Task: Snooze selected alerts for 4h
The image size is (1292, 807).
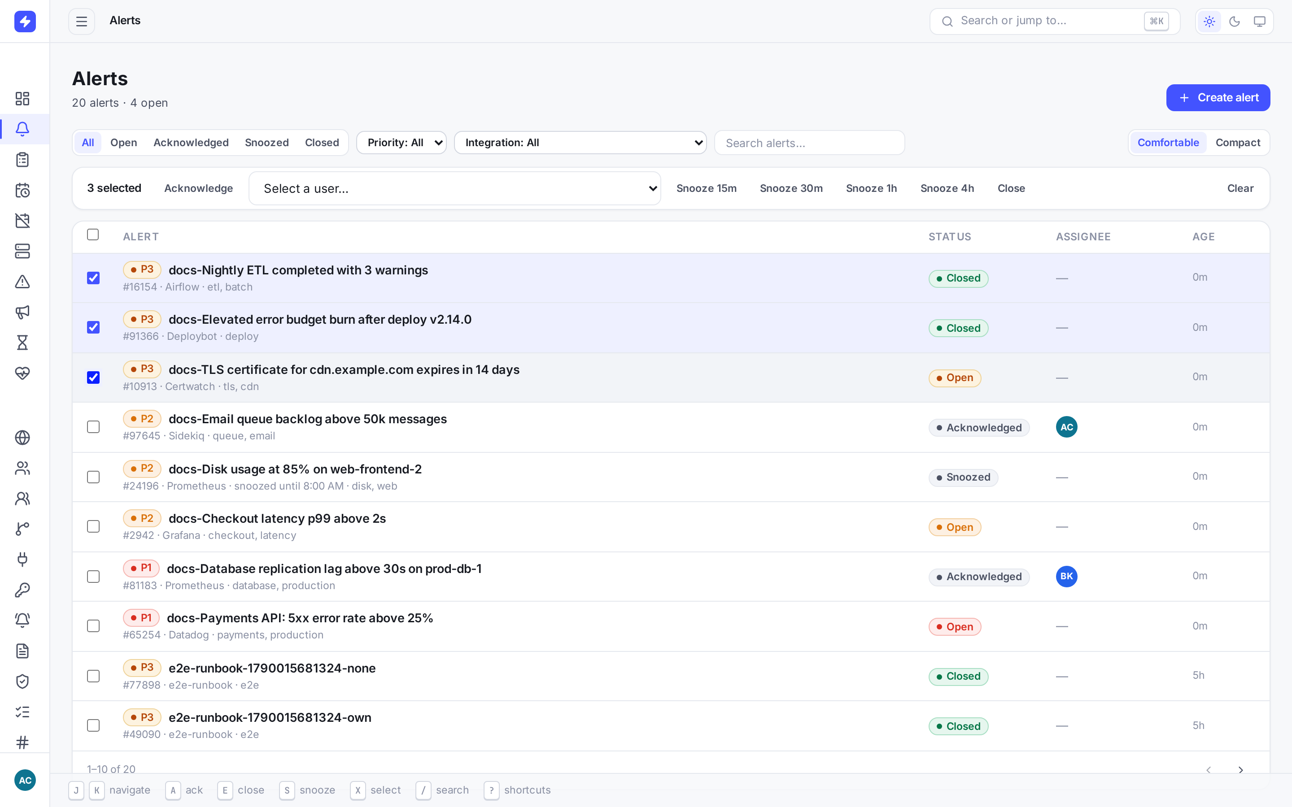Action: [947, 188]
